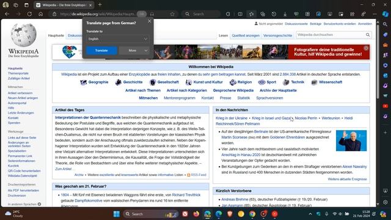
Task: Open Edge sidebar settings gear
Action: [386, 202]
